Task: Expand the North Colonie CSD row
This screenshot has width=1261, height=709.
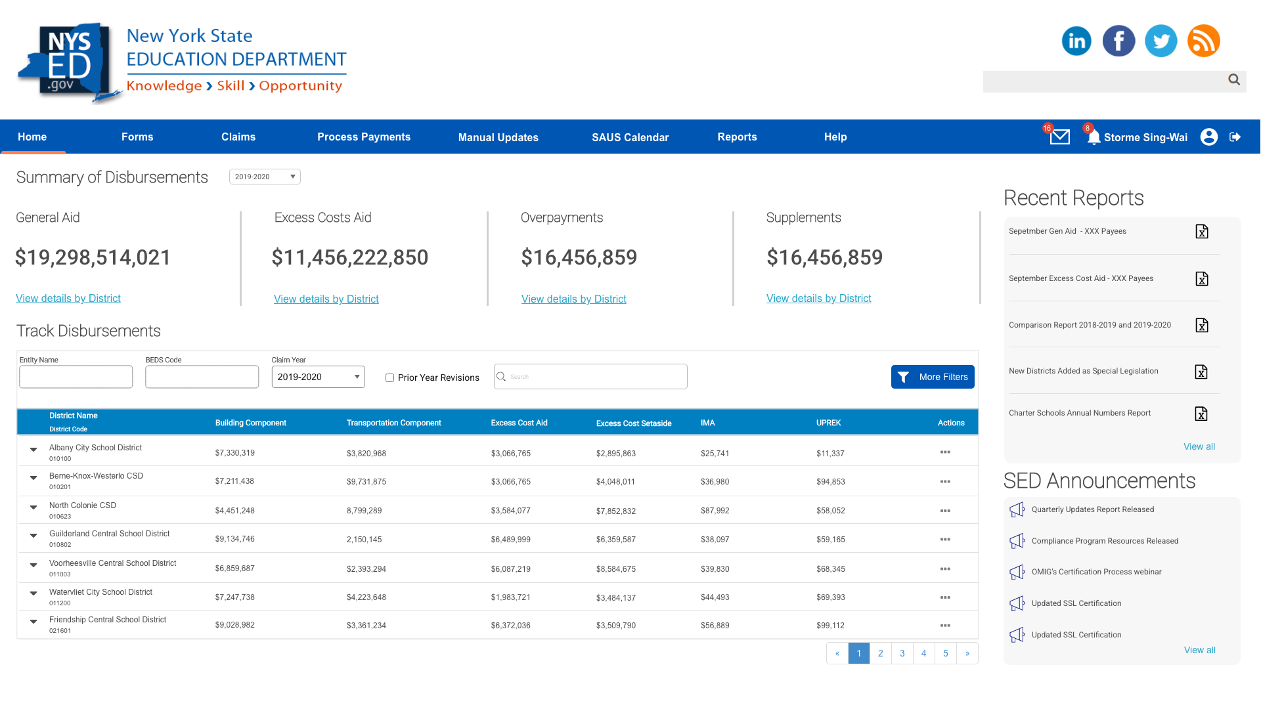Action: (33, 507)
